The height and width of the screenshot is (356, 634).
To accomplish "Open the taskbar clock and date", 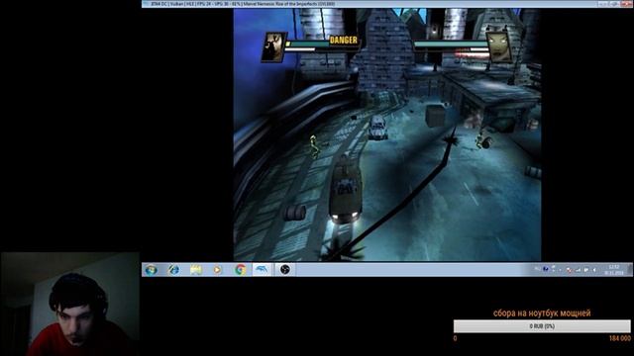I will tap(614, 270).
